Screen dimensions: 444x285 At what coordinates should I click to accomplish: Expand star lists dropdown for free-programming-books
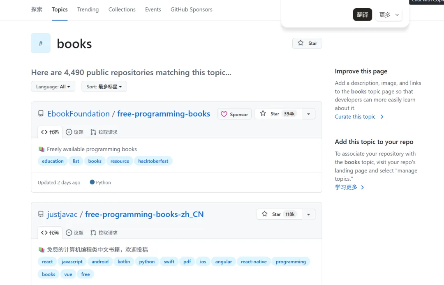(309, 114)
